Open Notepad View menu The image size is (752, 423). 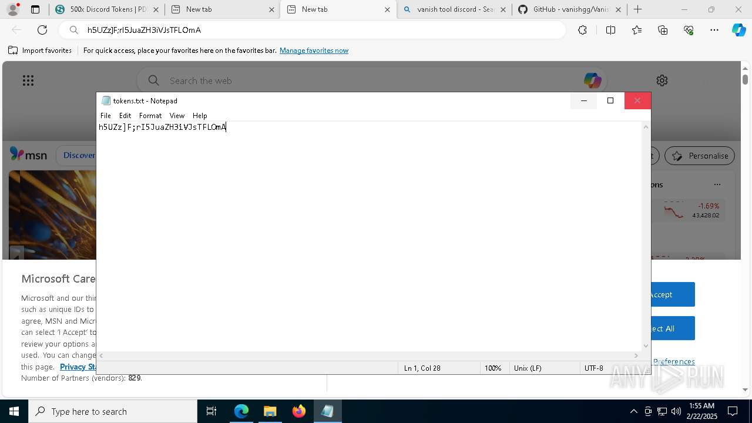(177, 116)
